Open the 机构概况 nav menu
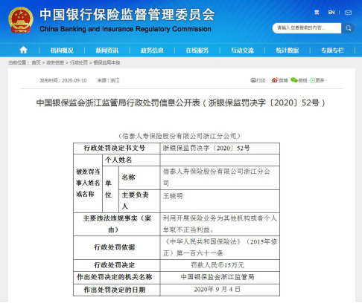Viewport: 362px width, 303px height. pyautogui.click(x=62, y=50)
